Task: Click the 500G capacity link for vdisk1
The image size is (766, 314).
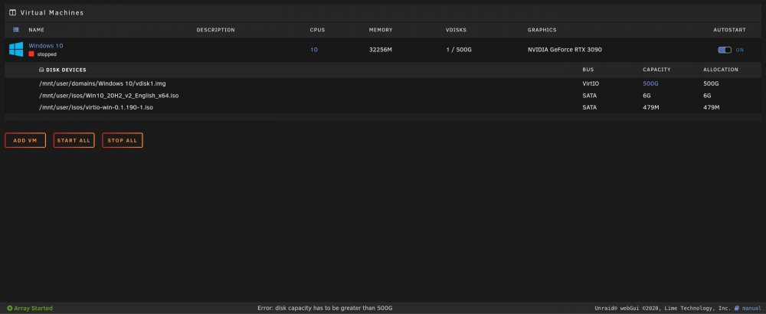Action: click(650, 83)
